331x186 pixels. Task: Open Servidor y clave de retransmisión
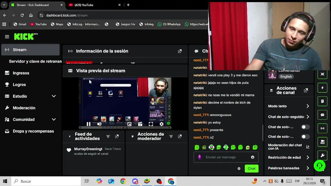(x=35, y=61)
